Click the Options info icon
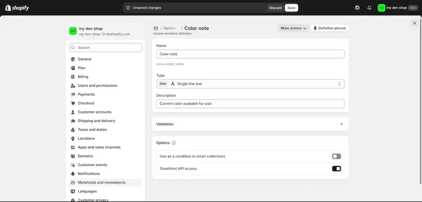Screen dimensions: 422x202 (x=174, y=143)
